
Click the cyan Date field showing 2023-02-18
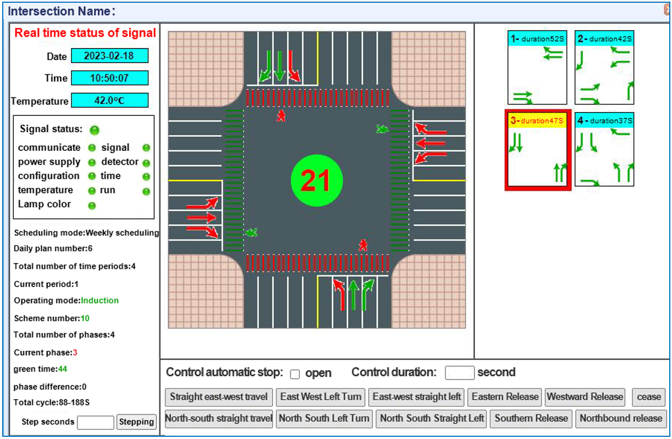(x=109, y=56)
